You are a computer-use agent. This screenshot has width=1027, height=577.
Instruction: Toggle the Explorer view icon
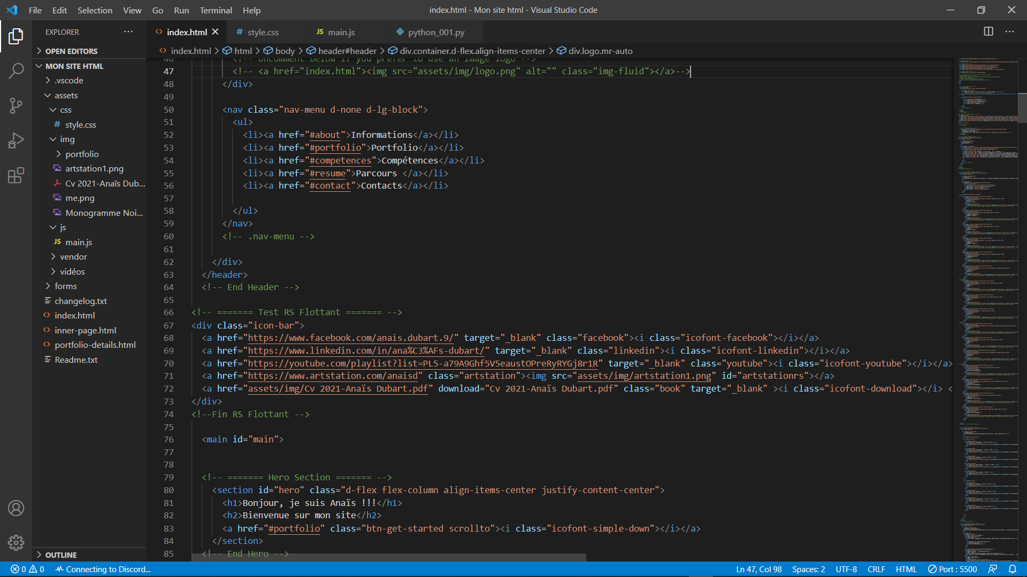[x=16, y=36]
